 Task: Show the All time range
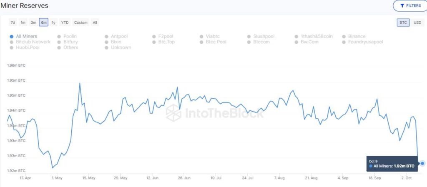[x=95, y=22]
